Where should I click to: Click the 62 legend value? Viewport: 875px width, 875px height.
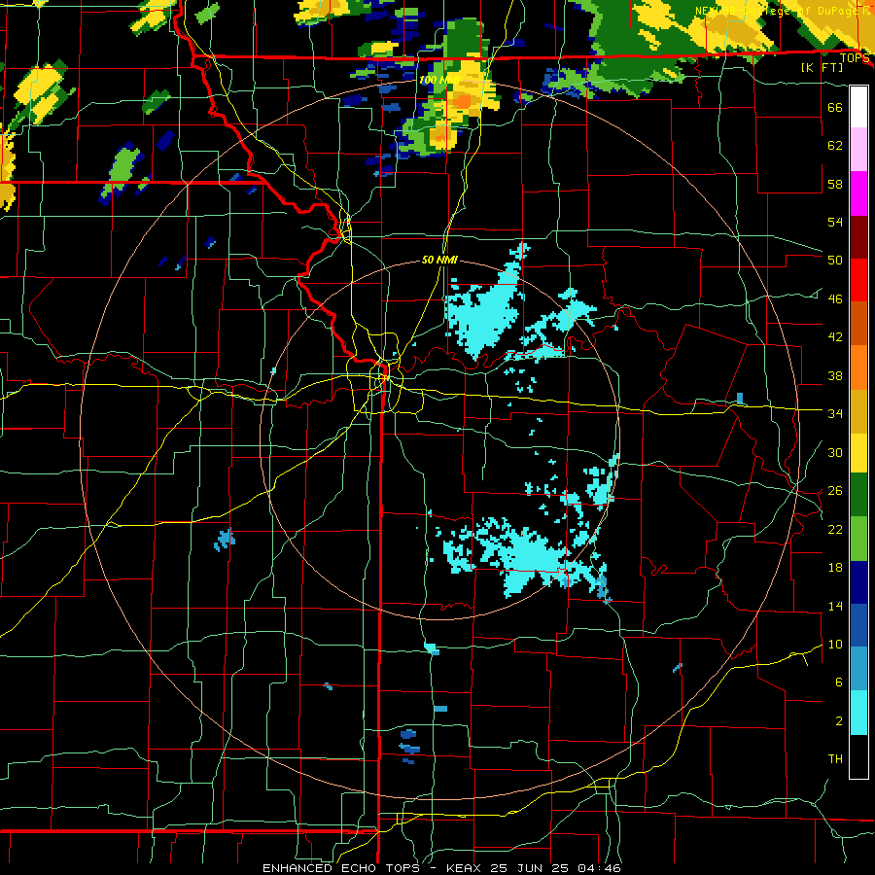835,146
